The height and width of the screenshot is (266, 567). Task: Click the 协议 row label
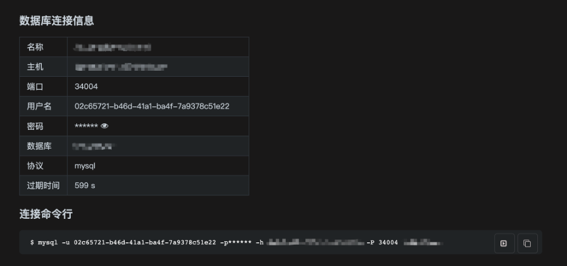coord(35,166)
